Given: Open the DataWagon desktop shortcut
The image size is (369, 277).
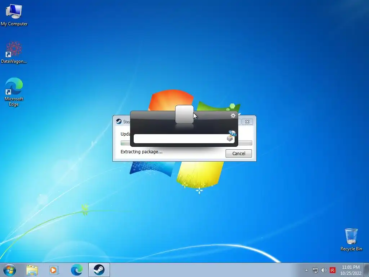Looking at the screenshot, I should coord(14,52).
